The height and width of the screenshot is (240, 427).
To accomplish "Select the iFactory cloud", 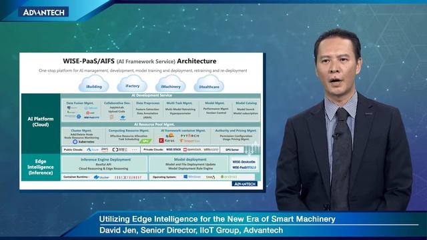I will (132, 84).
